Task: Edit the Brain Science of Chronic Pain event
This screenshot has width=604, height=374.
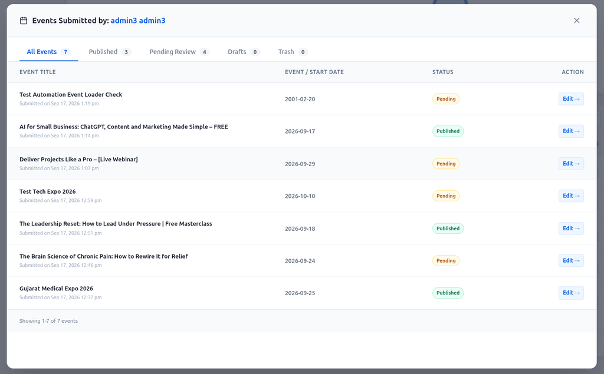Action: point(571,261)
